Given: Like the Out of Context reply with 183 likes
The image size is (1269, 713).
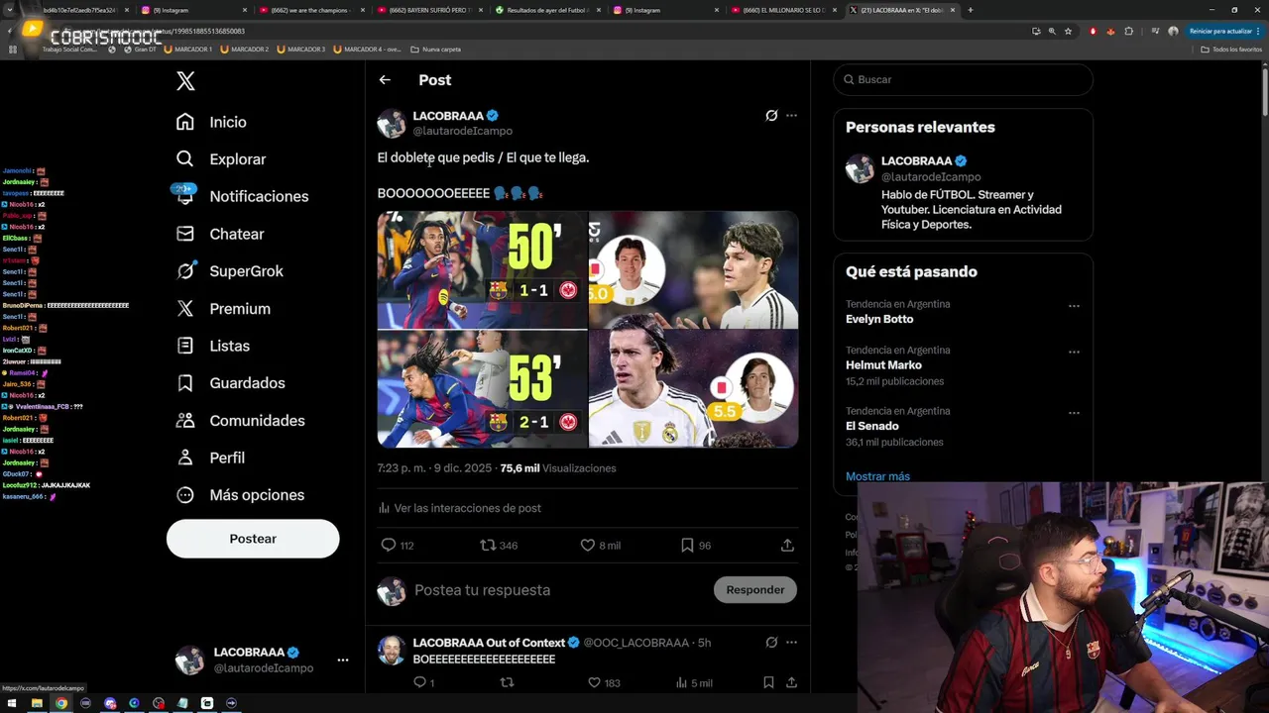Looking at the screenshot, I should click(604, 682).
